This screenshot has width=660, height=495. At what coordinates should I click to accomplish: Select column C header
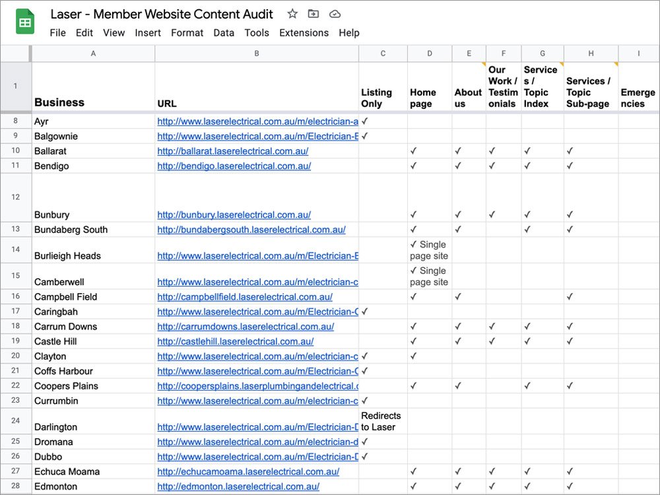[x=383, y=53]
